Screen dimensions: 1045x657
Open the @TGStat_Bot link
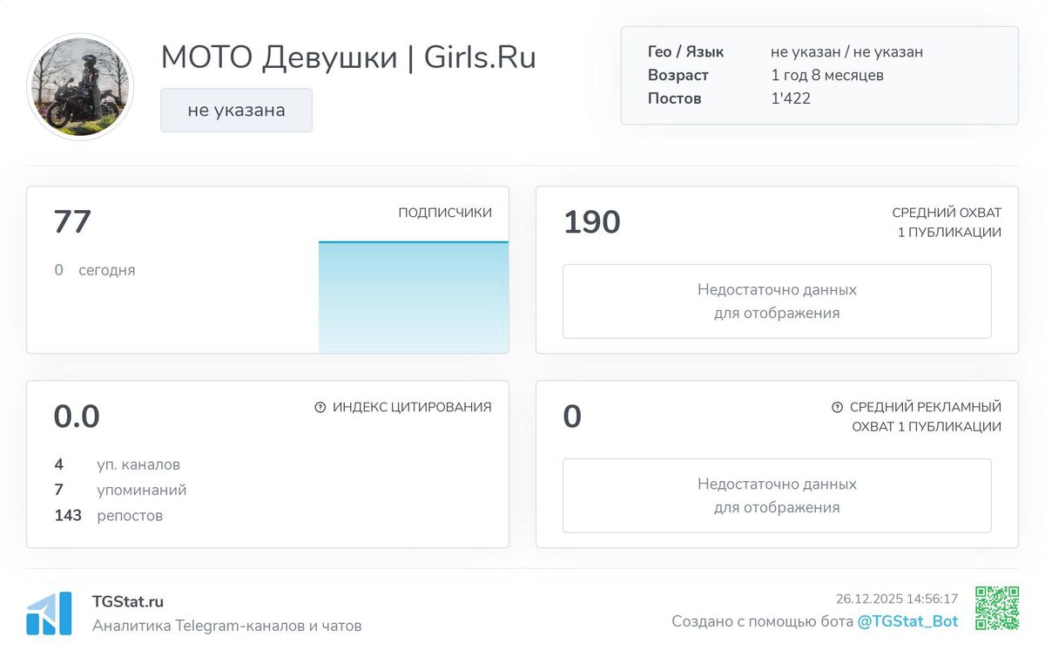(907, 621)
